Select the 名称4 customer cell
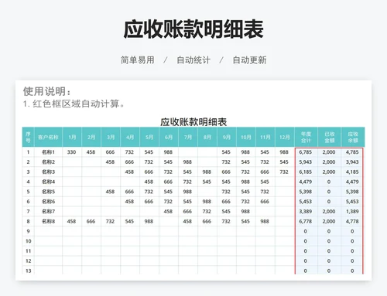This screenshot has height=296, width=387. click(x=48, y=182)
